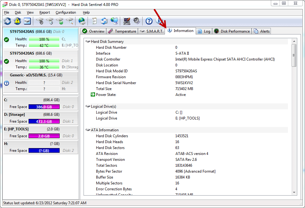Start the disk test with speaker icon
The height and width of the screenshot is (208, 305).
coord(40,21)
